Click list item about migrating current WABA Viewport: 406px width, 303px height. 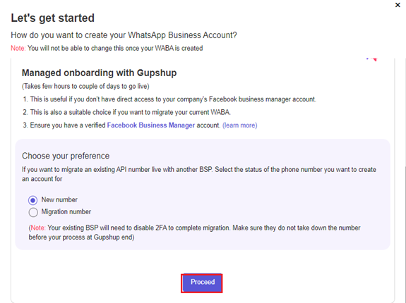[126, 112]
